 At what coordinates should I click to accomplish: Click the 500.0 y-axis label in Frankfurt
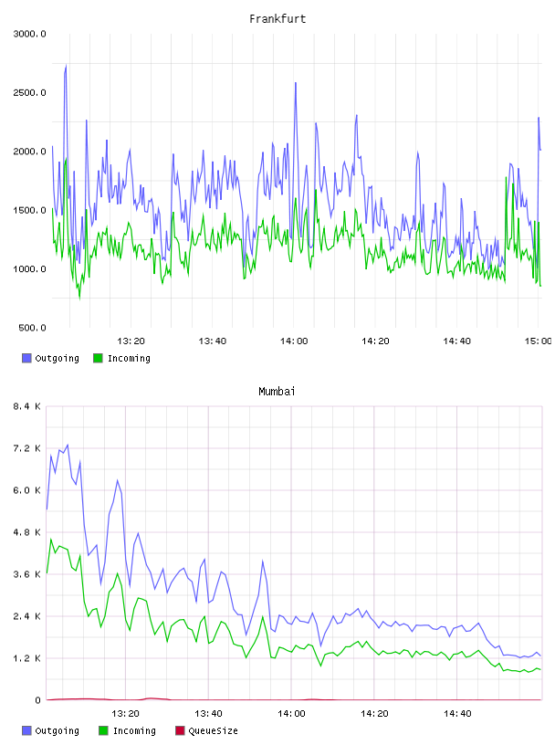pyautogui.click(x=32, y=328)
